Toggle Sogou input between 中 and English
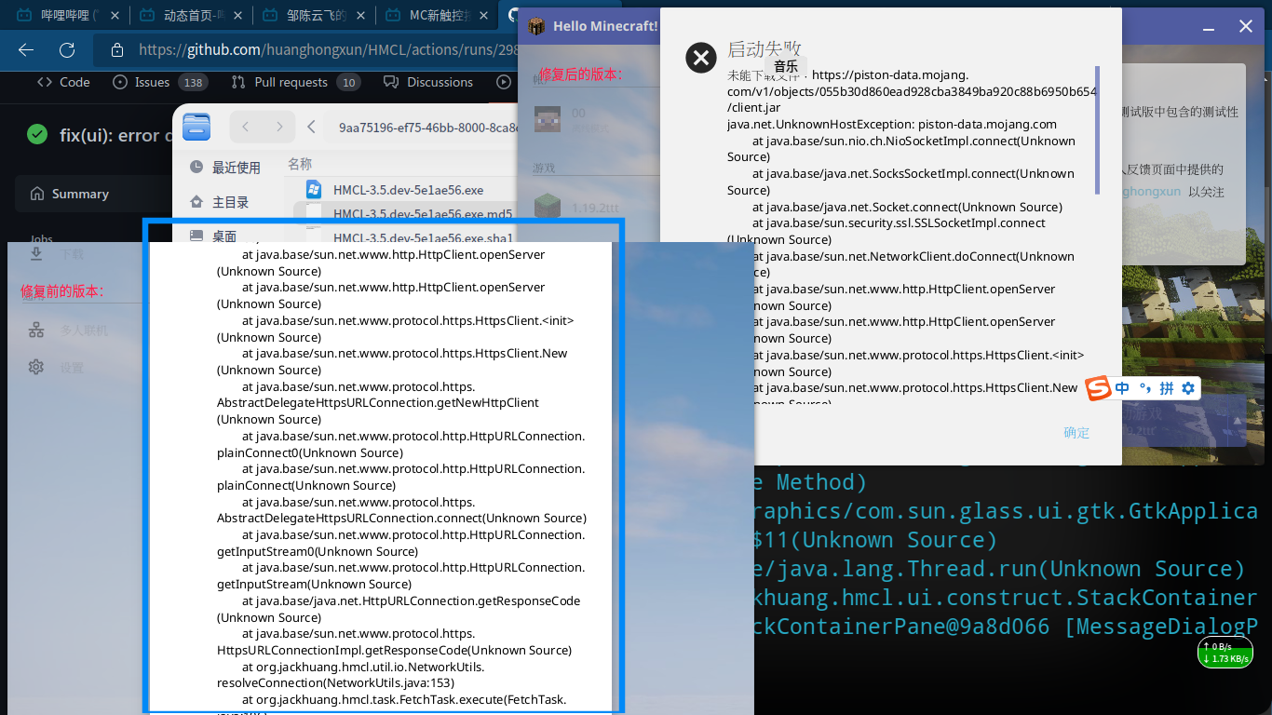The image size is (1272, 715). [x=1121, y=387]
